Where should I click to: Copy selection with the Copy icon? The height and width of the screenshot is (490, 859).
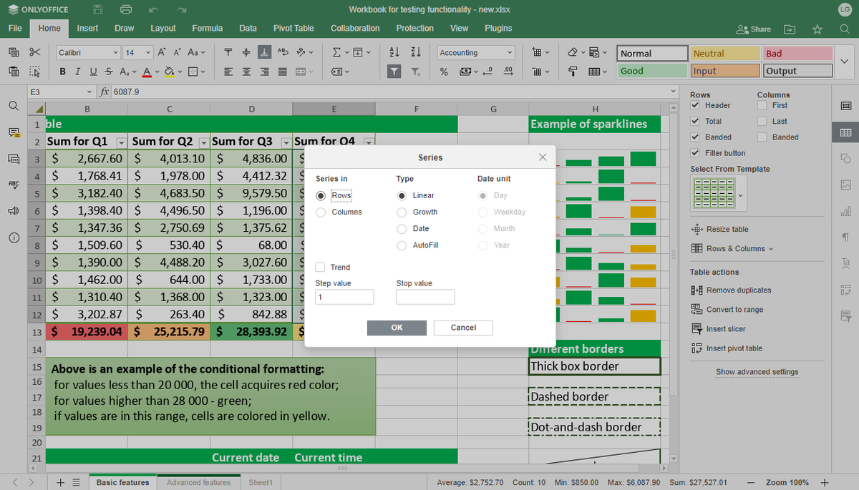tap(14, 52)
